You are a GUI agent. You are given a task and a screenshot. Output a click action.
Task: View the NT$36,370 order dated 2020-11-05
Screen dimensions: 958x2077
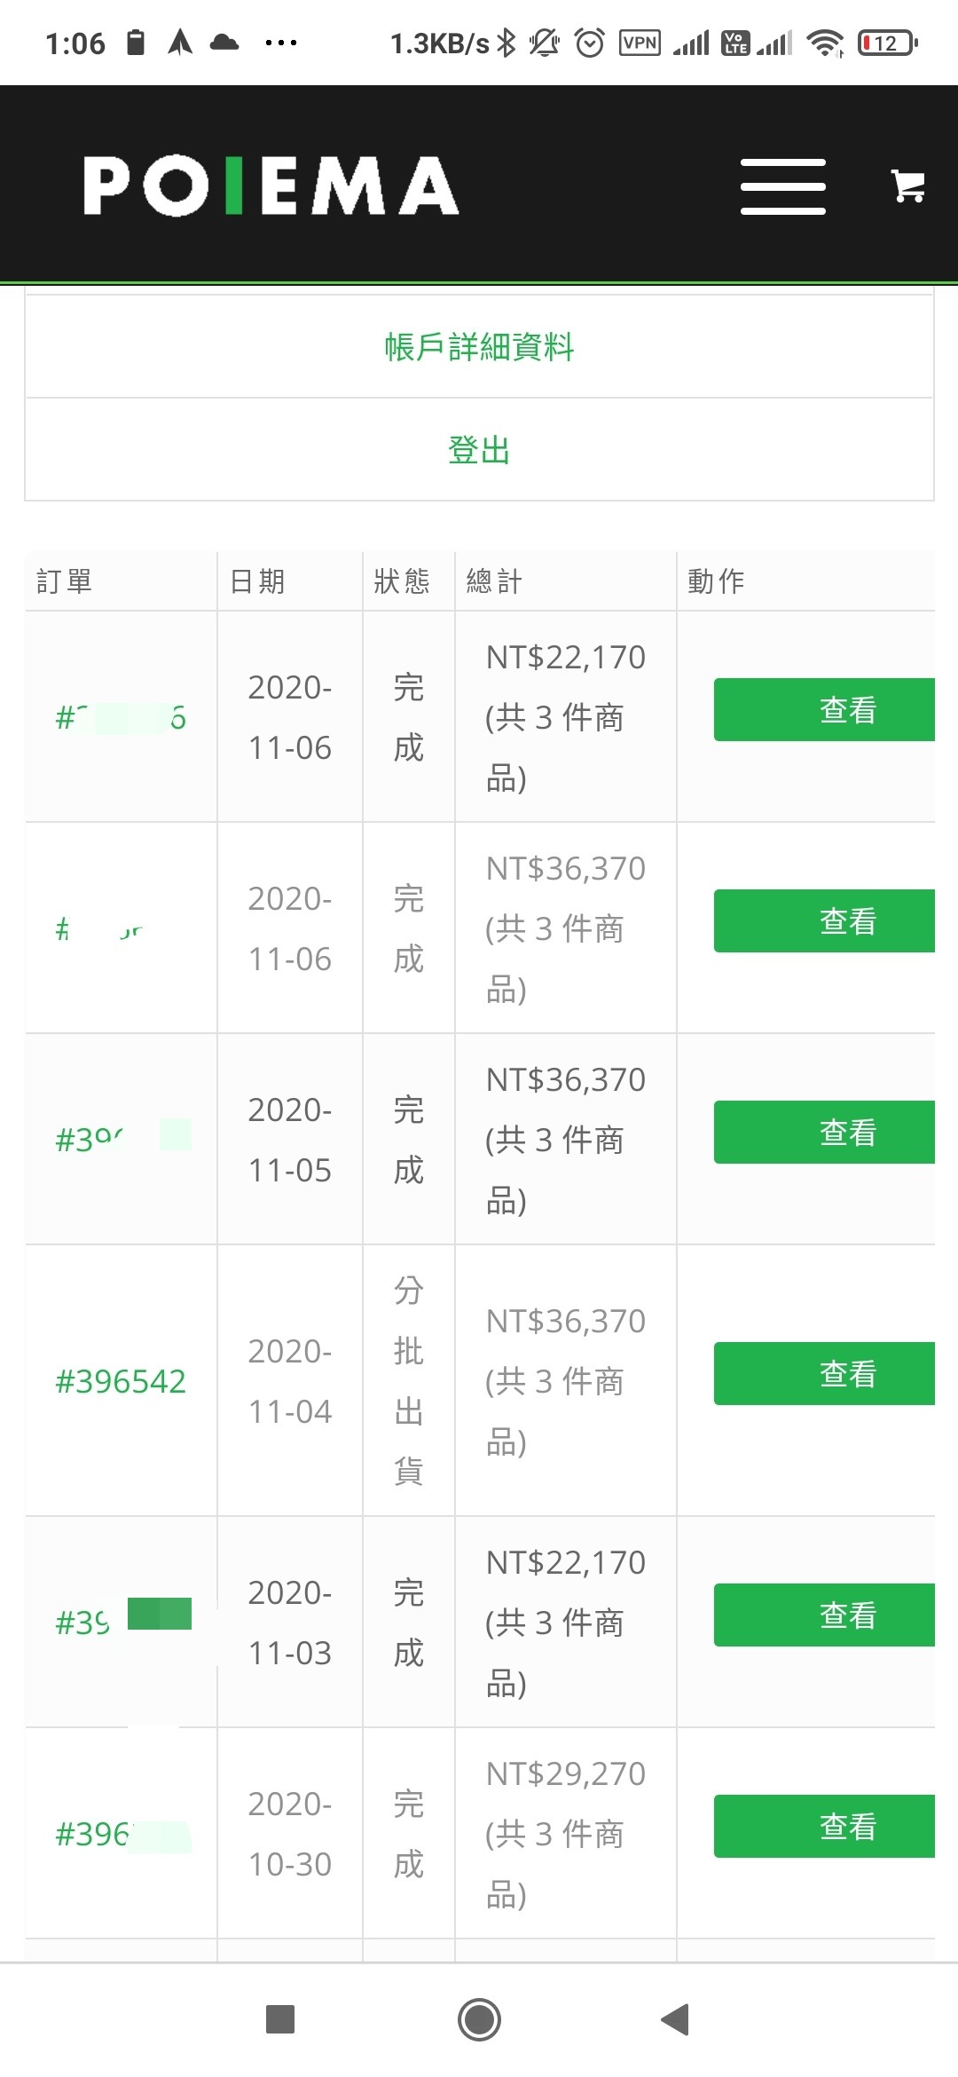pyautogui.click(x=824, y=1132)
